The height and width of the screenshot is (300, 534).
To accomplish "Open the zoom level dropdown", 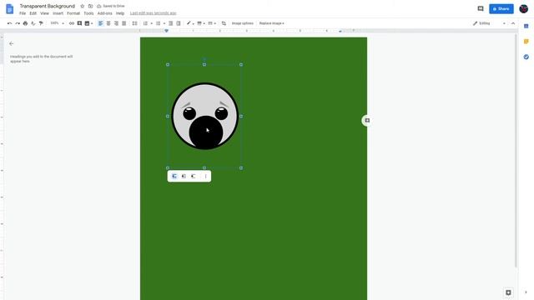I will point(58,23).
